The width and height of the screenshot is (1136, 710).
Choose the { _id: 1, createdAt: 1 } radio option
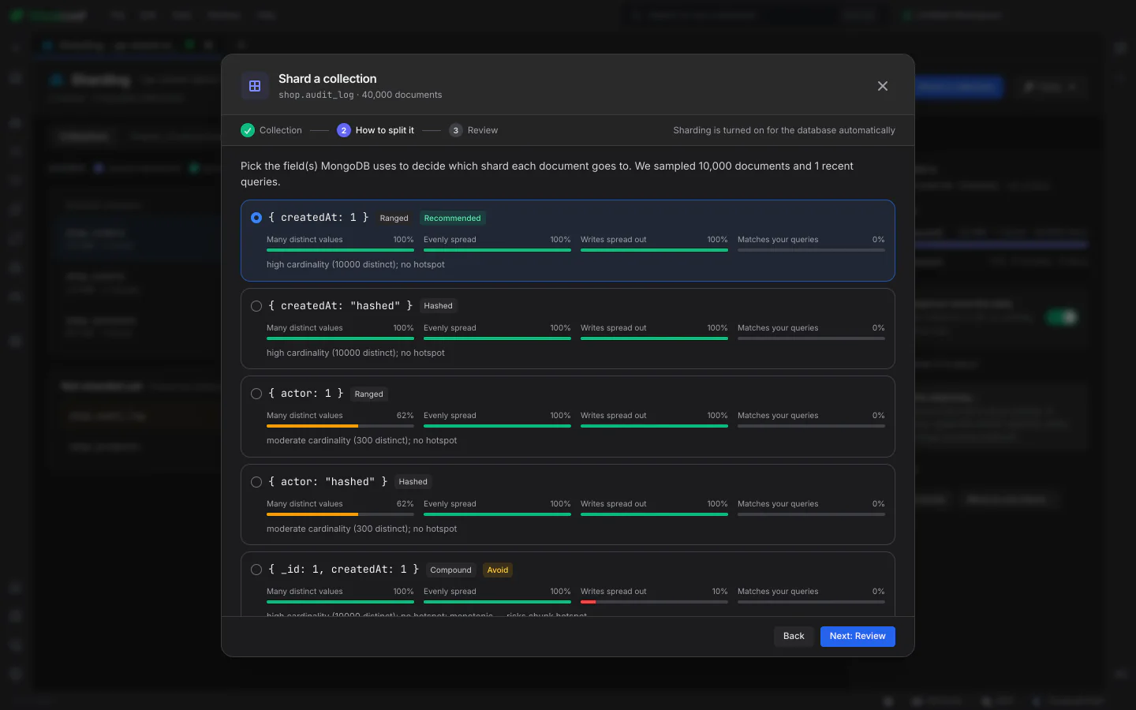256,570
